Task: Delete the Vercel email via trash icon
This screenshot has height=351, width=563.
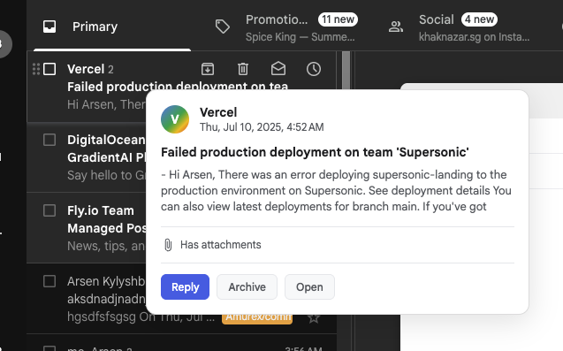Action: point(243,69)
